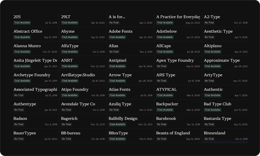
Task: Click the Alanna Munro foundry name
Action: 27,46
